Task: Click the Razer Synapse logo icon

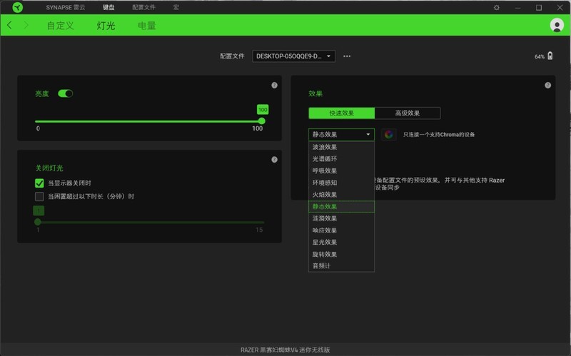Action: point(17,7)
